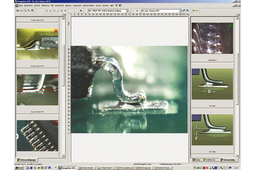
Task: Click the red X reject icon
Action: (137, 11)
